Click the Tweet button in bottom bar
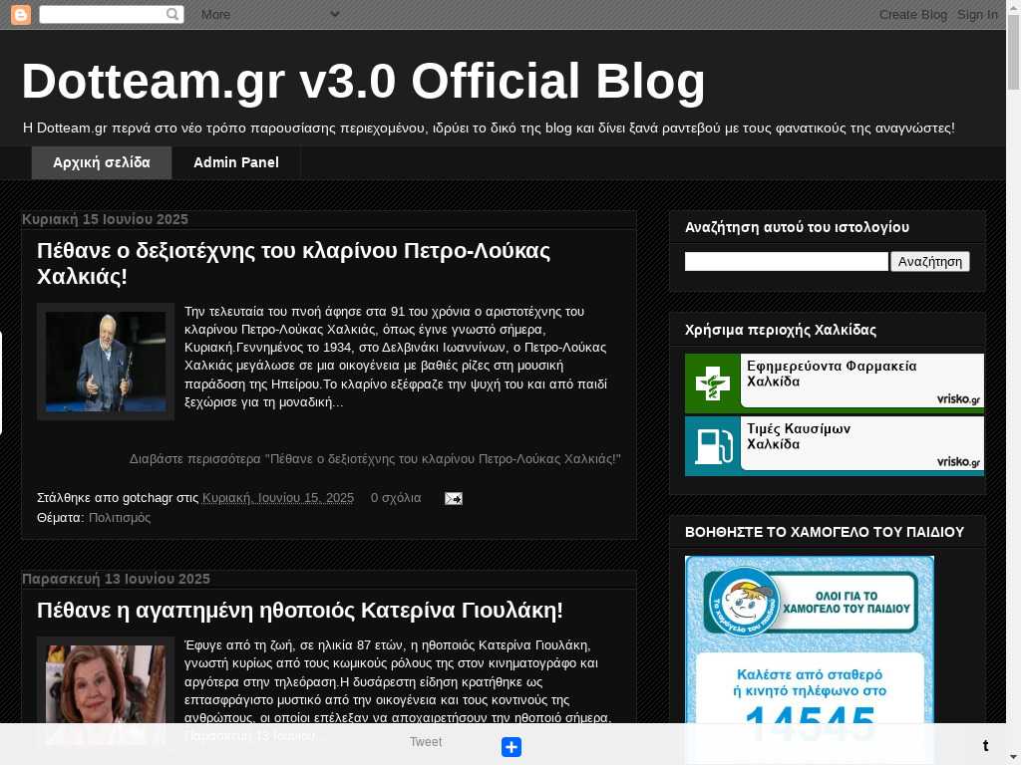The width and height of the screenshot is (1021, 765). 426,742
